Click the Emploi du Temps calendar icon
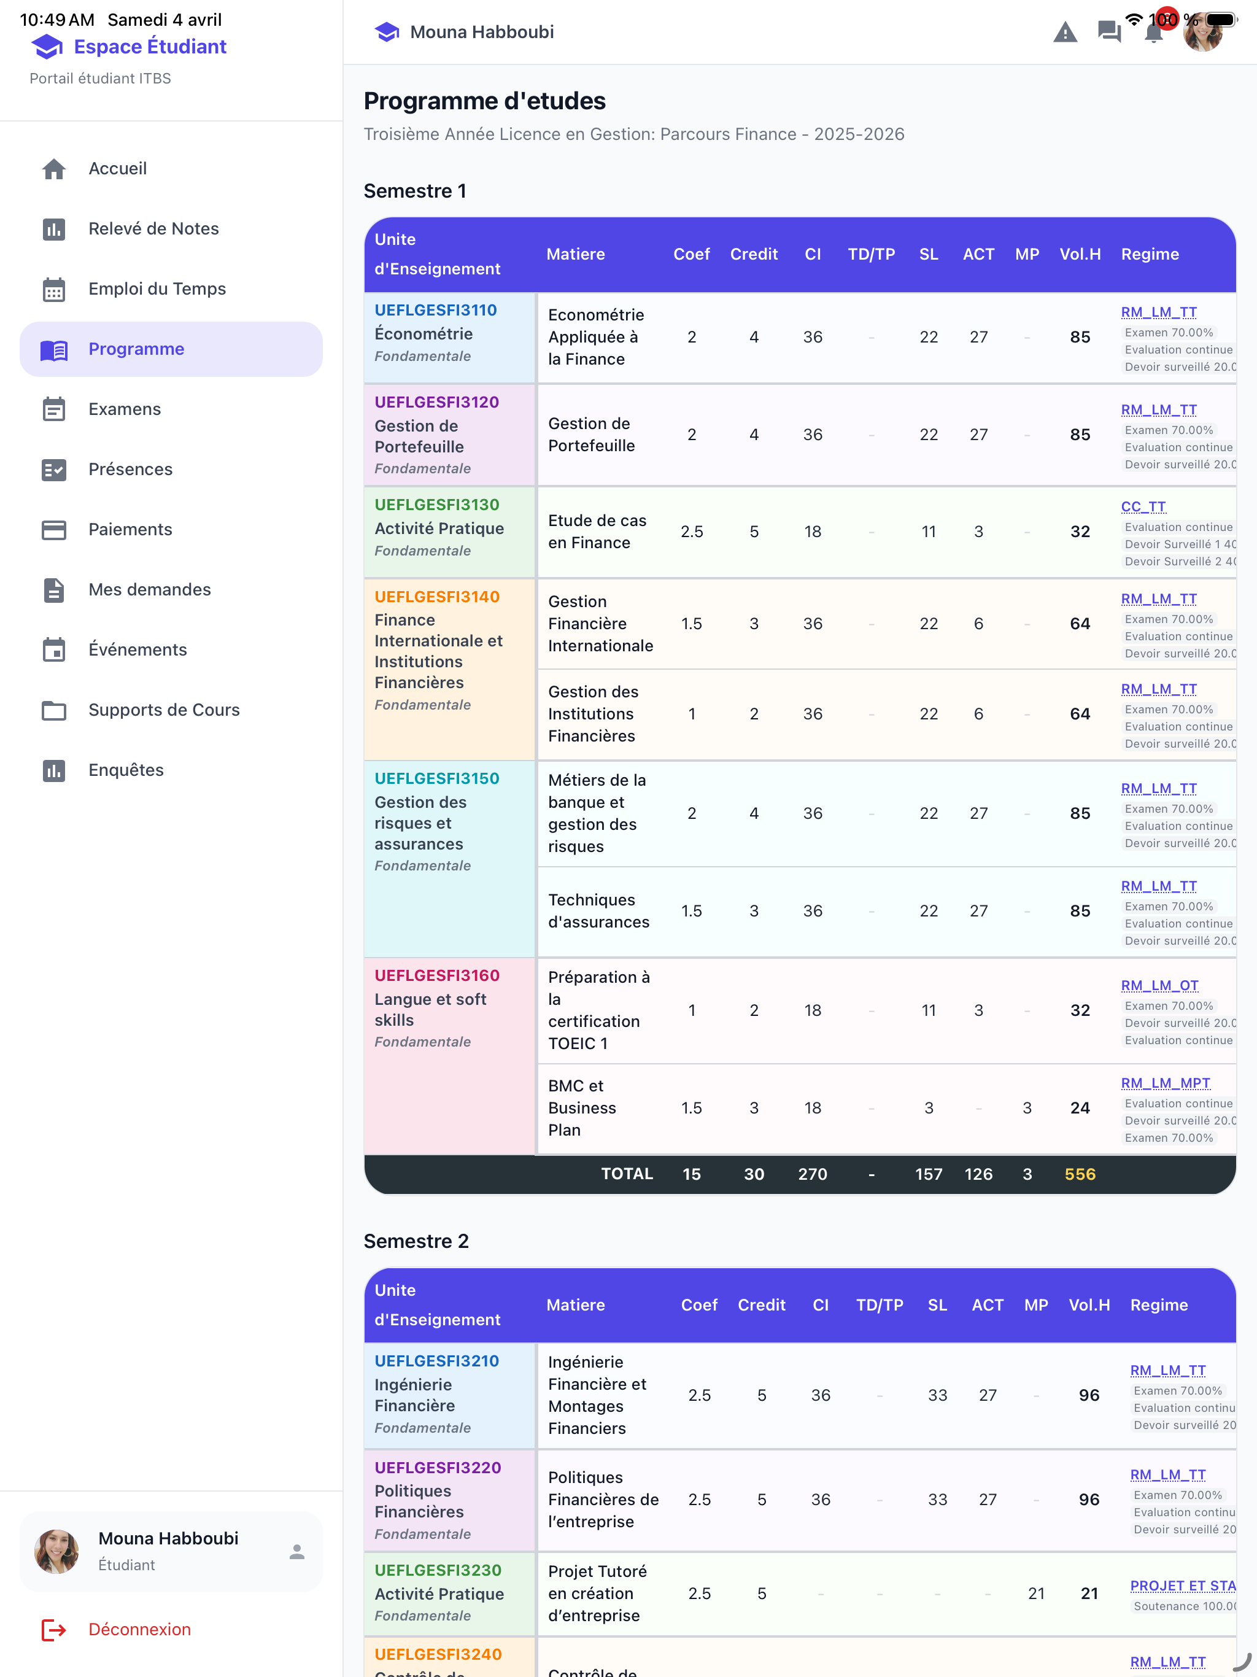This screenshot has width=1257, height=1677. [x=54, y=289]
